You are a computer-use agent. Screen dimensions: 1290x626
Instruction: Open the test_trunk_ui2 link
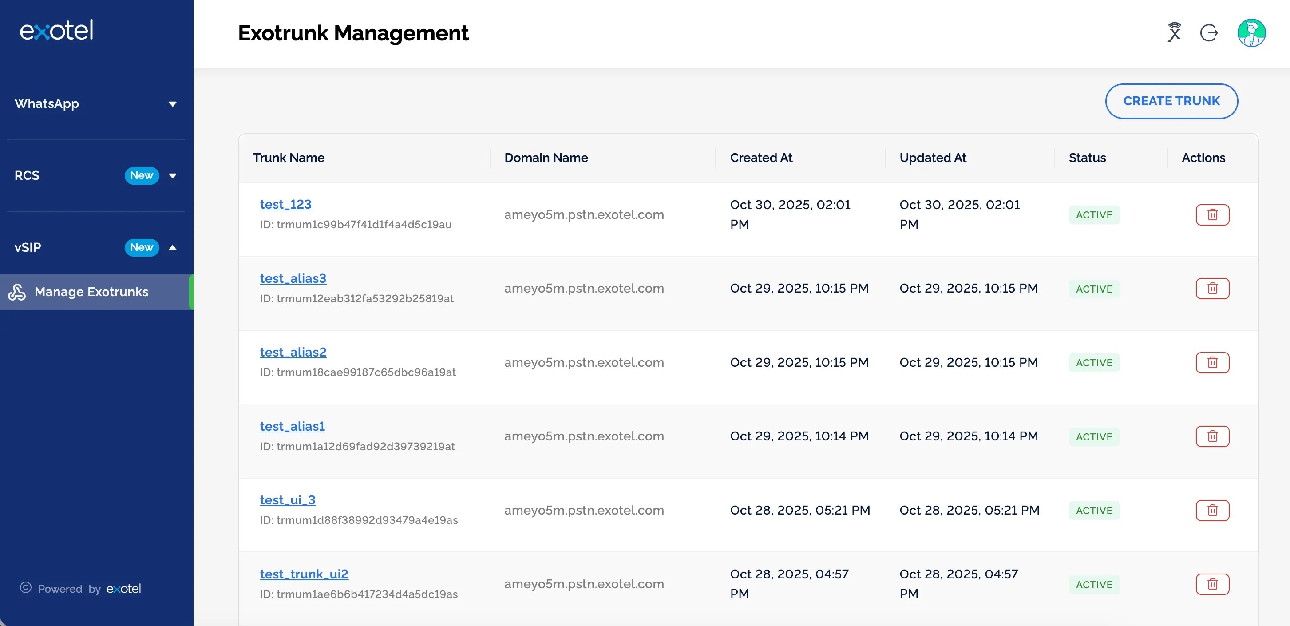[304, 574]
